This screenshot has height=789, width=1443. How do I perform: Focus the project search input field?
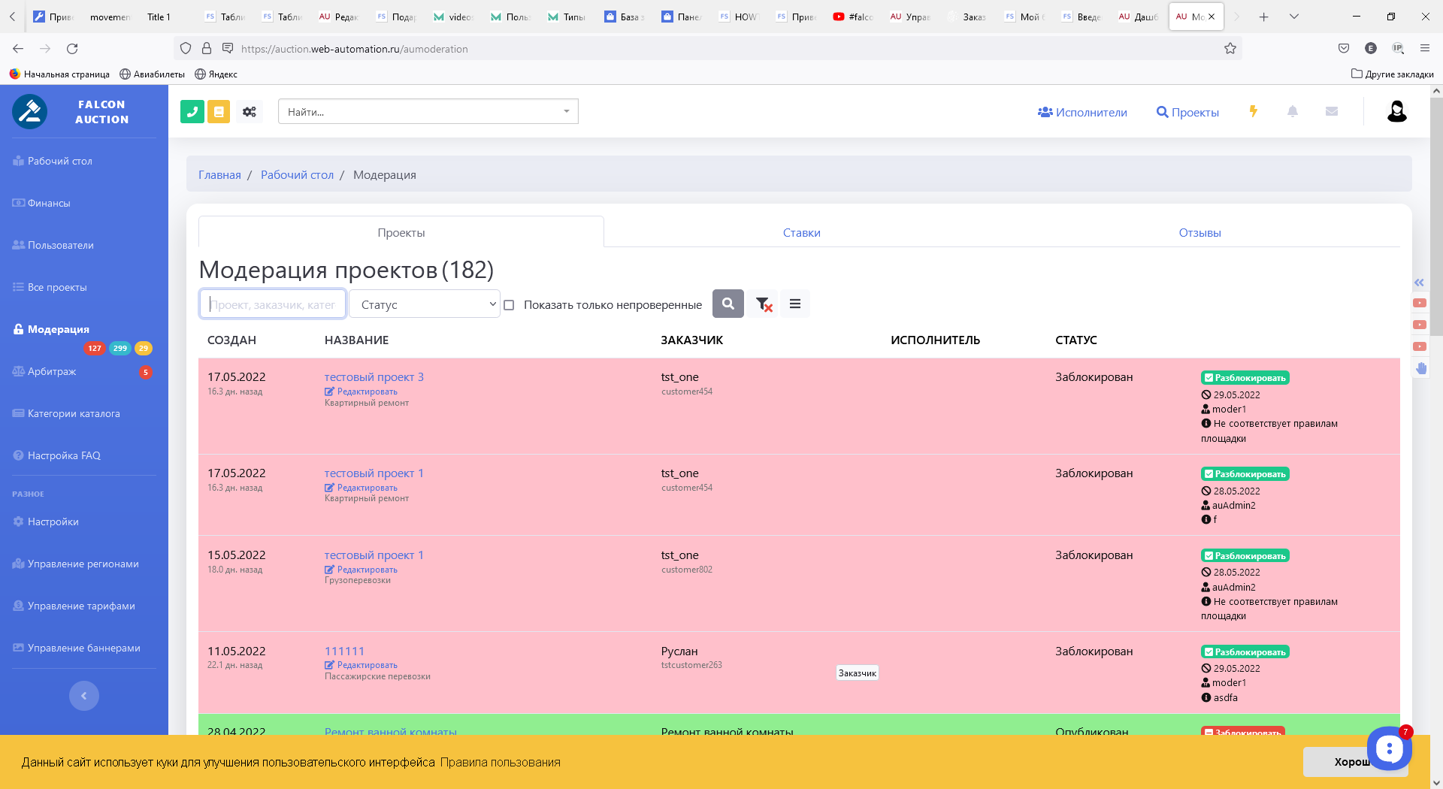tap(272, 304)
